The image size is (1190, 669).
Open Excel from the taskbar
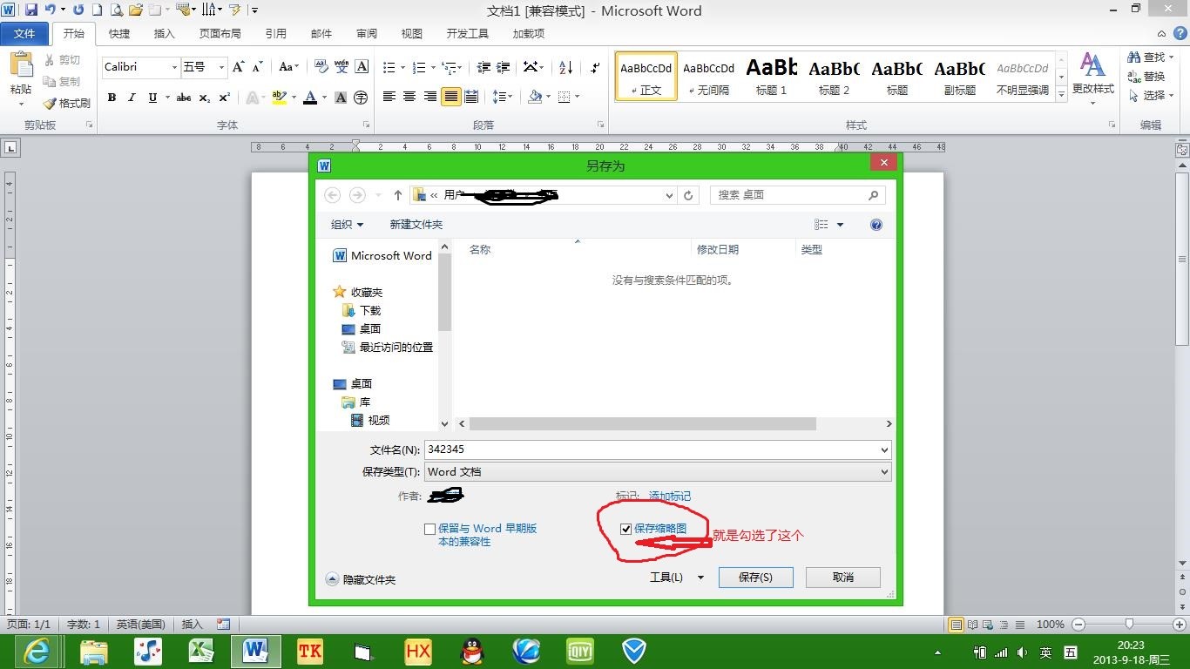coord(201,651)
